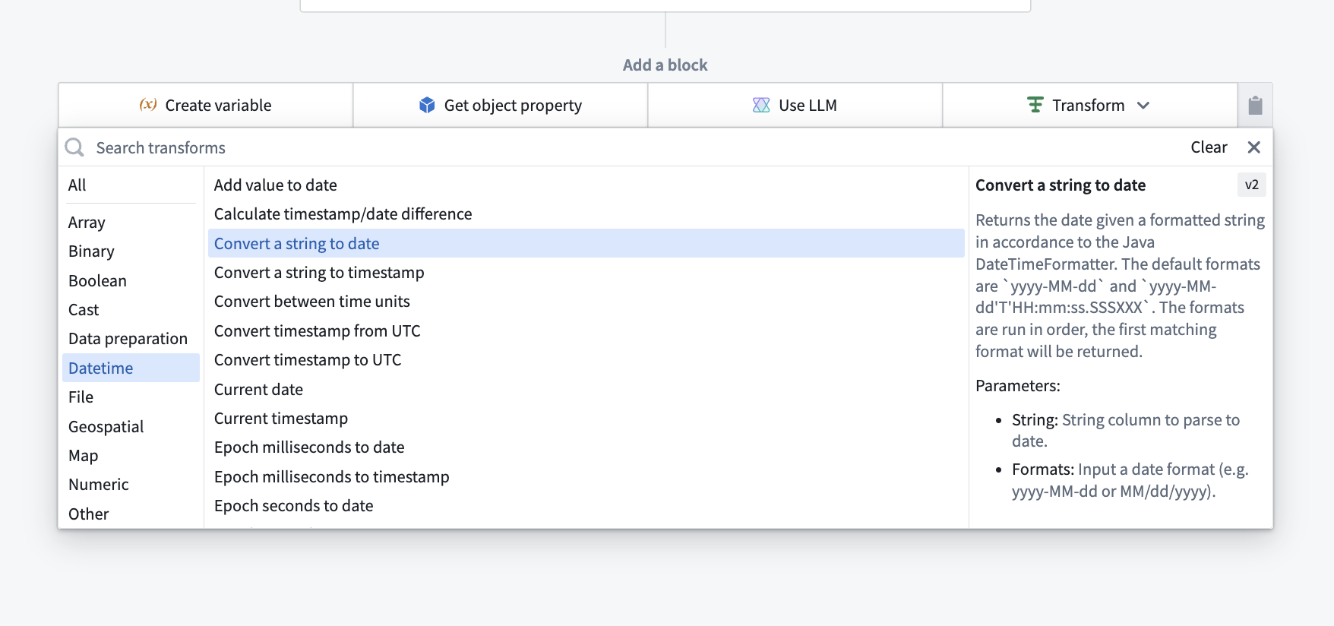Choose Epoch milliseconds to timestamp
Viewport: 1334px width, 626px height.
pos(586,477)
